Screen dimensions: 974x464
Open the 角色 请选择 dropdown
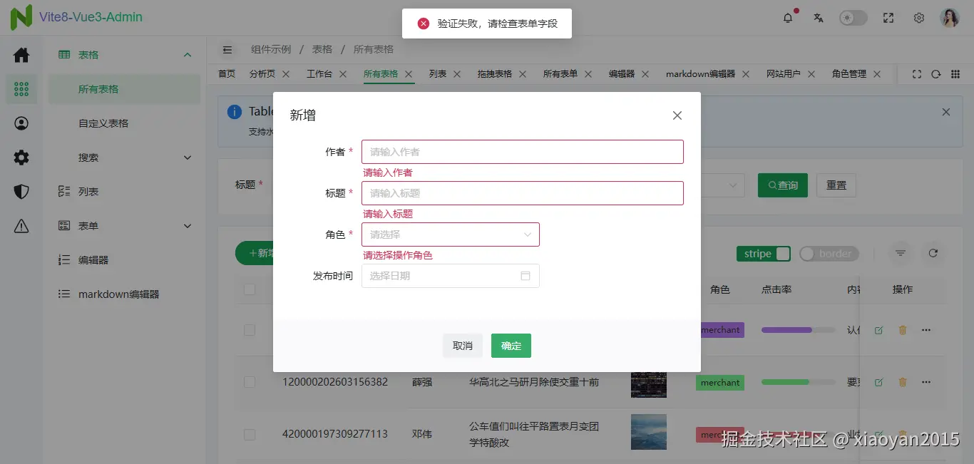coord(451,234)
